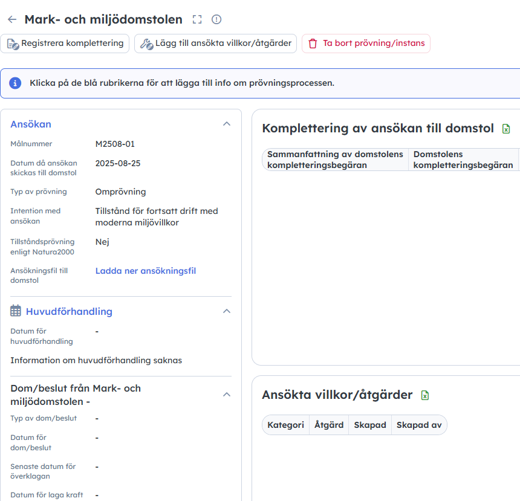520x501 pixels.
Task: Collapse the Ansökan section chevron
Action: (x=227, y=124)
